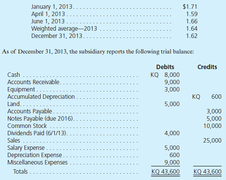Click the Sales credit amount 25,000
The width and height of the screenshot is (226, 180).
[x=212, y=141]
